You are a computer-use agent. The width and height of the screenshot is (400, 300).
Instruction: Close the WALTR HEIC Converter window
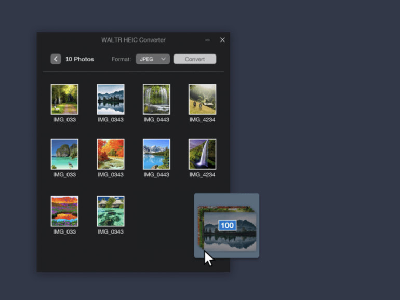point(222,40)
